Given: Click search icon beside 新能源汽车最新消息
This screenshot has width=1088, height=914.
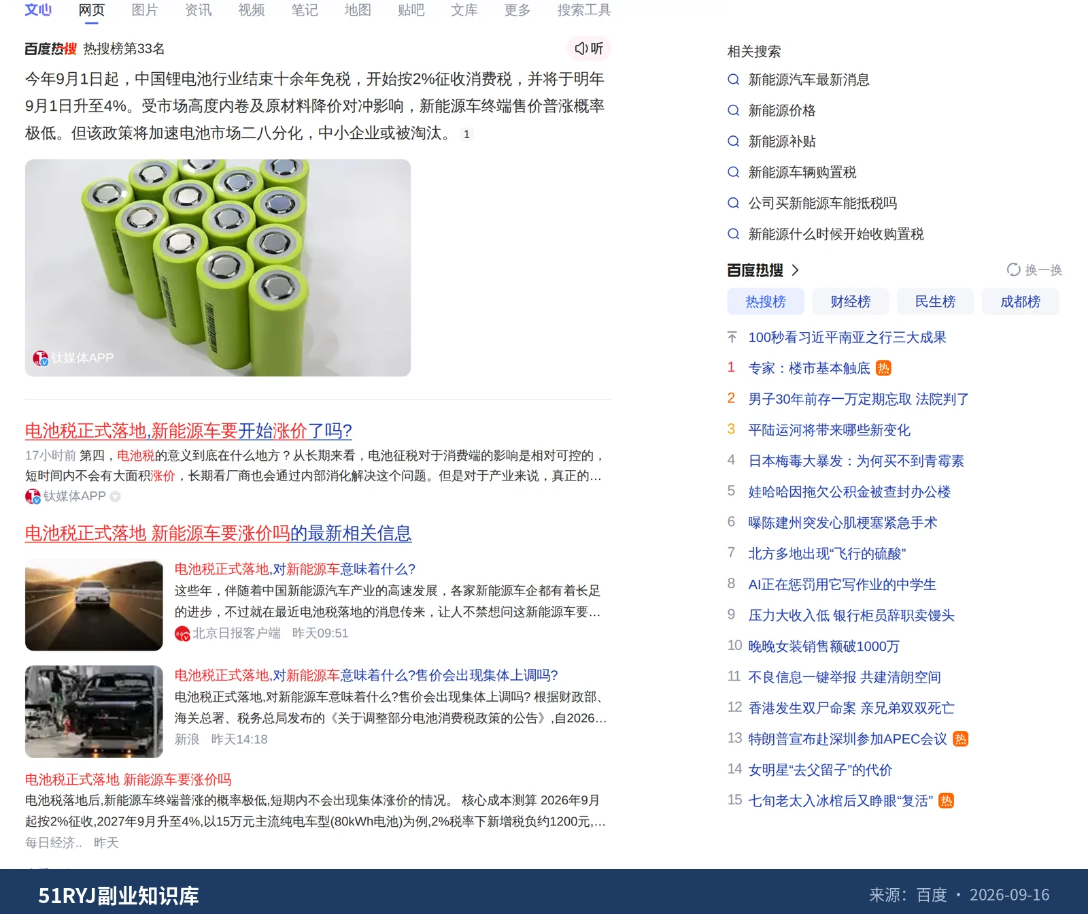Looking at the screenshot, I should tap(734, 80).
